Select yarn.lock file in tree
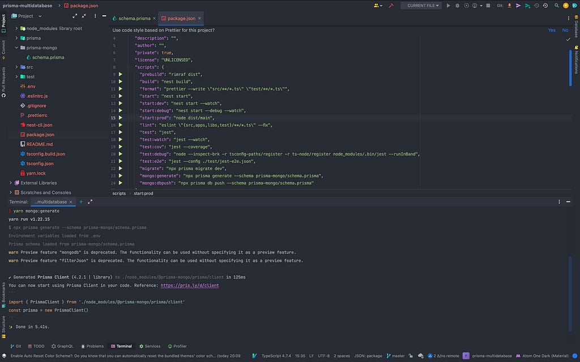580x362 pixels. click(x=36, y=173)
